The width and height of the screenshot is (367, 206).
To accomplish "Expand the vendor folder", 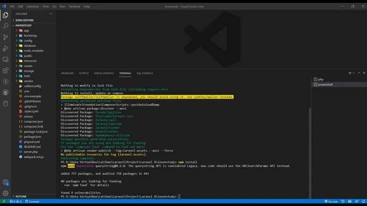I will [x=34, y=81].
